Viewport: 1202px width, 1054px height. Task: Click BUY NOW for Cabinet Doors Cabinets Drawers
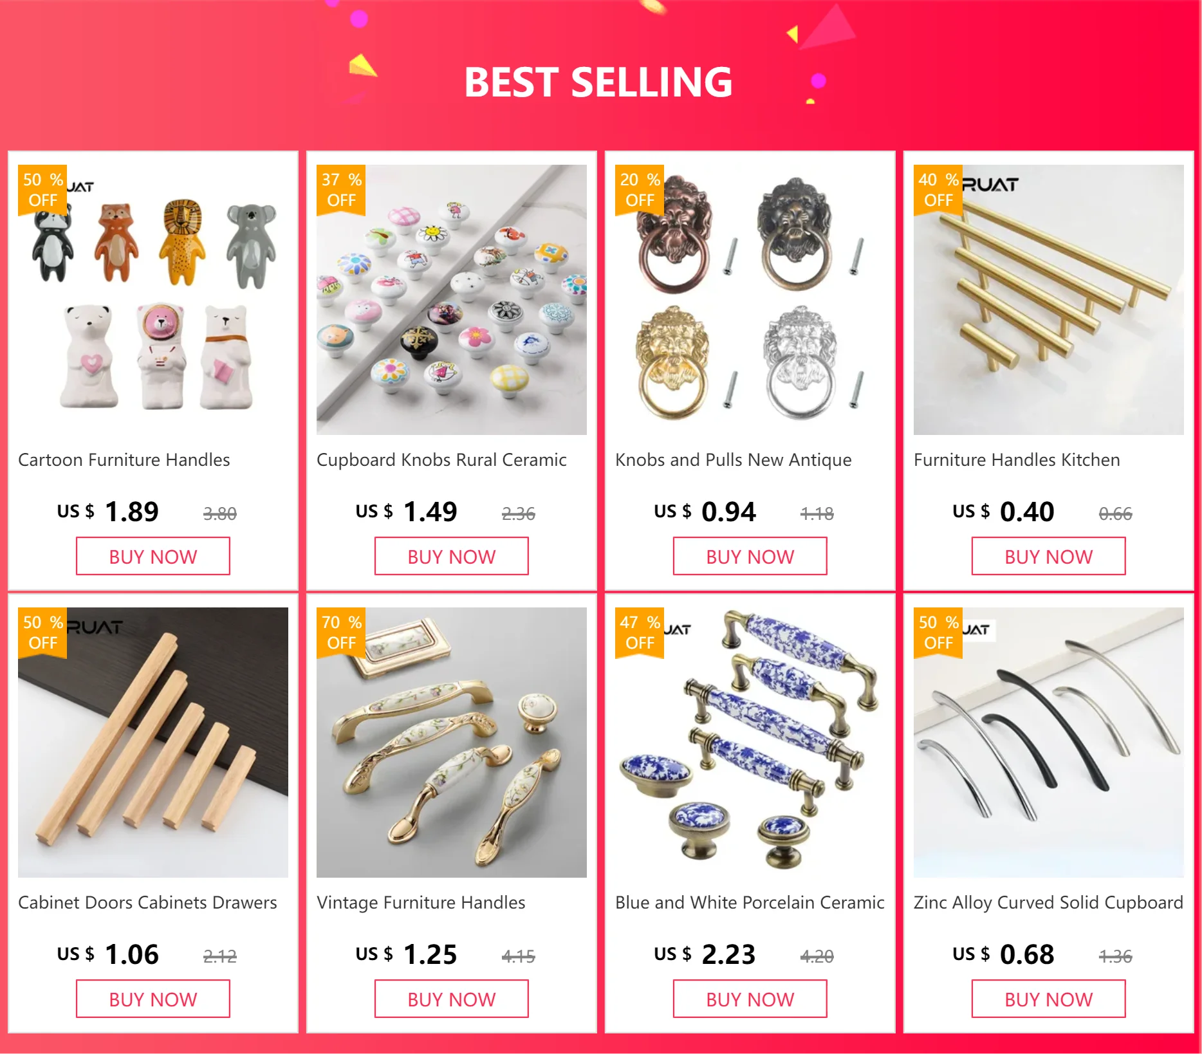click(153, 999)
